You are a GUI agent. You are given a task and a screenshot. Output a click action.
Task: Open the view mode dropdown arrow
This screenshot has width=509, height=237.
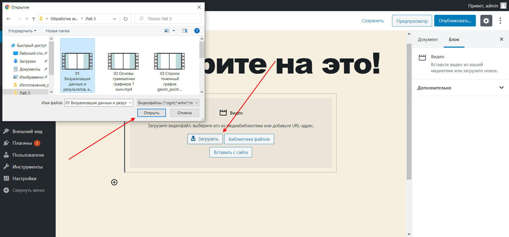(x=174, y=31)
